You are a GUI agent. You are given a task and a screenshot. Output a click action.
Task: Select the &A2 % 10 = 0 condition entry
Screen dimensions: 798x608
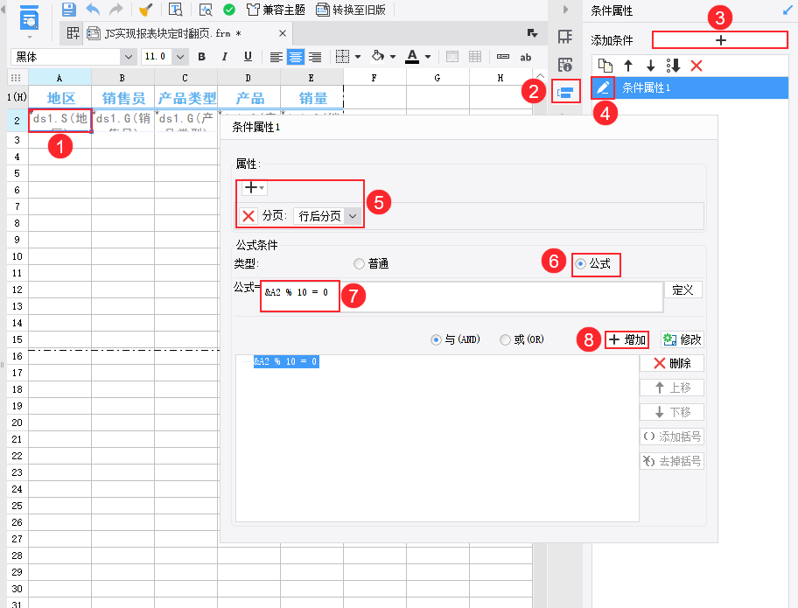(x=286, y=362)
